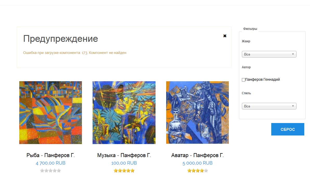
Task: Click the Жанр dropdown arrow
Action: click(293, 54)
